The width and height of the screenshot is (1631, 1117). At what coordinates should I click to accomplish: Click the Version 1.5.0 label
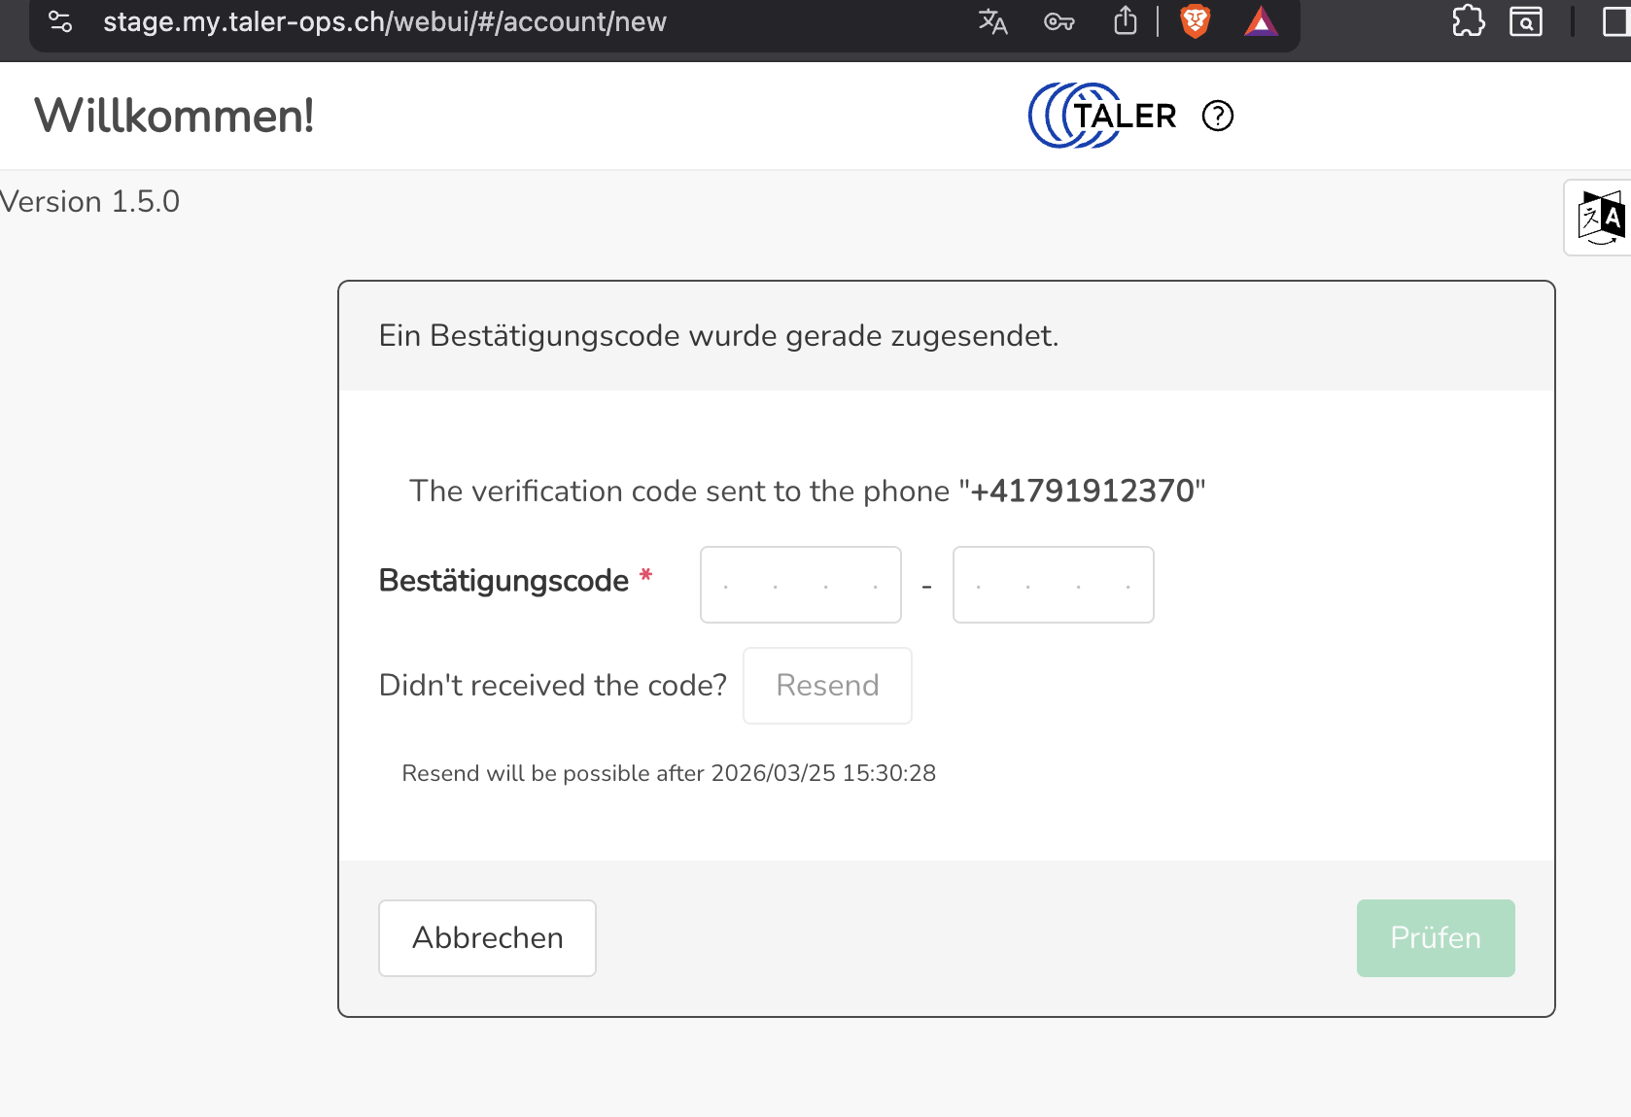(x=89, y=202)
